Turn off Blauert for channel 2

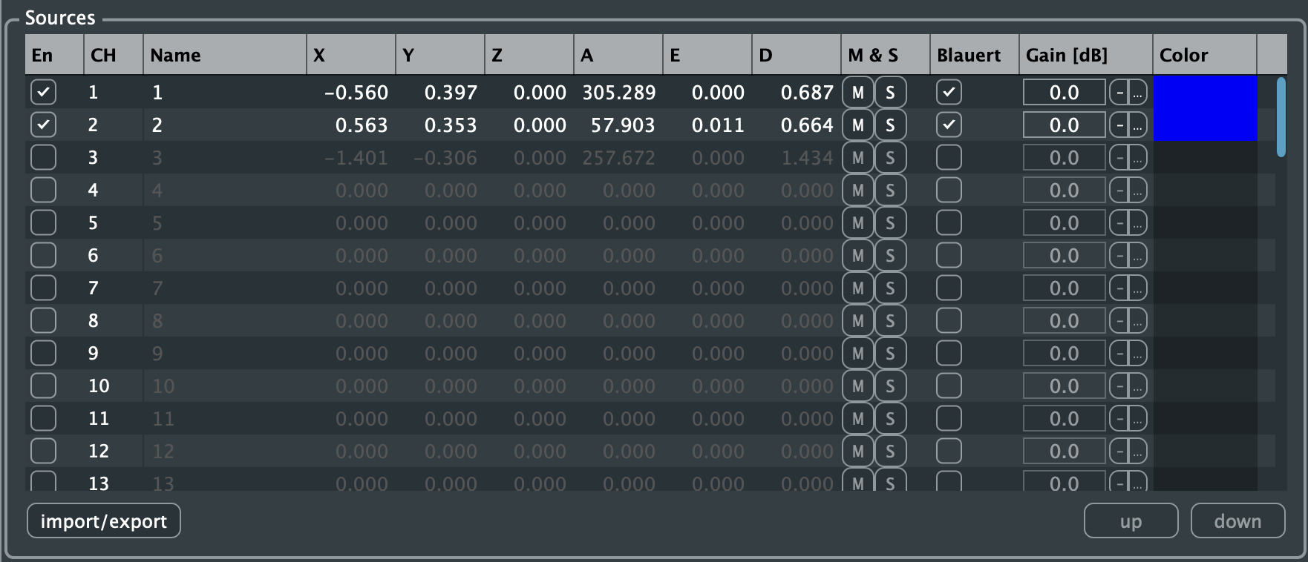coord(949,125)
